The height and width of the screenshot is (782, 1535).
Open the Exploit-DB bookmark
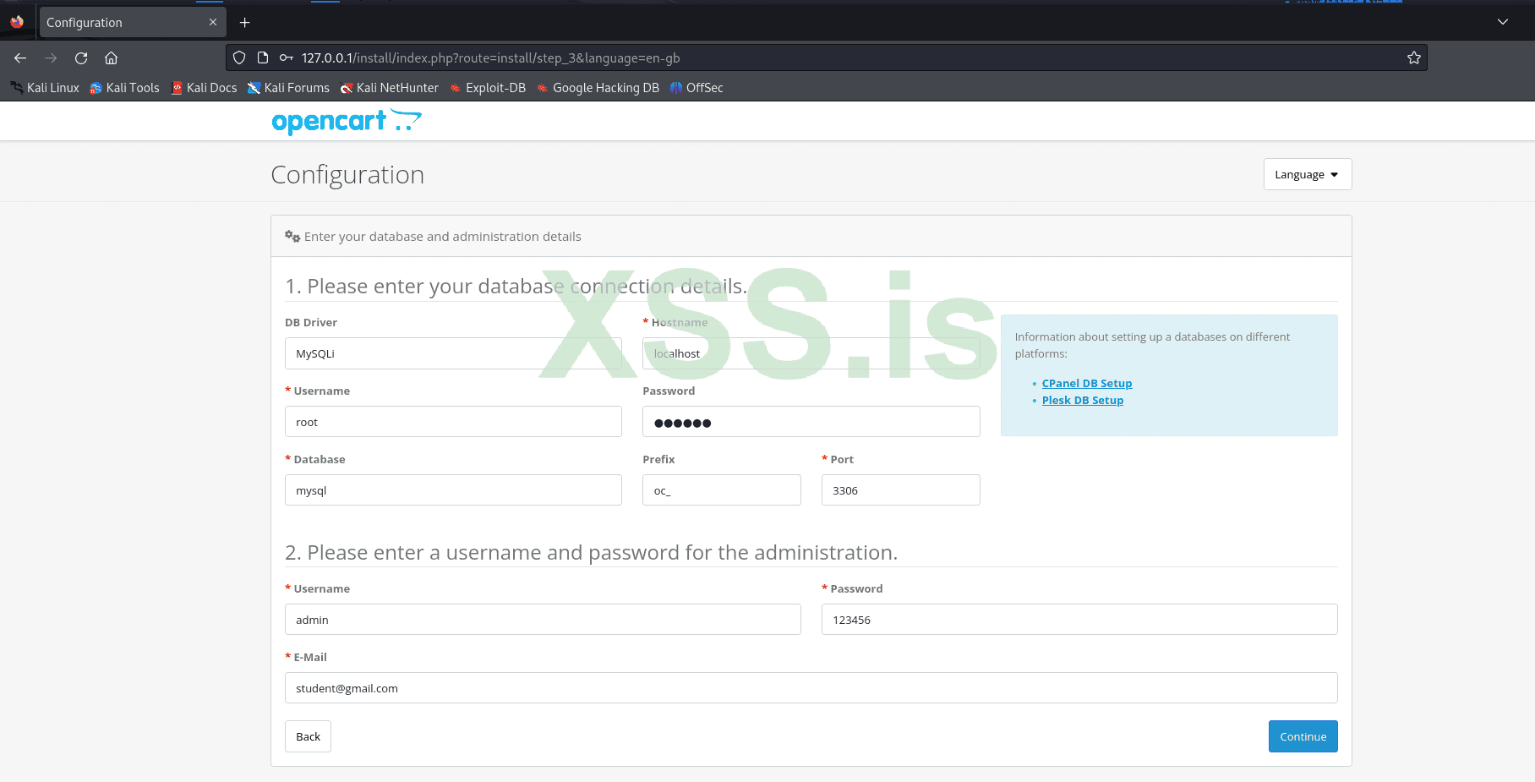[x=488, y=88]
